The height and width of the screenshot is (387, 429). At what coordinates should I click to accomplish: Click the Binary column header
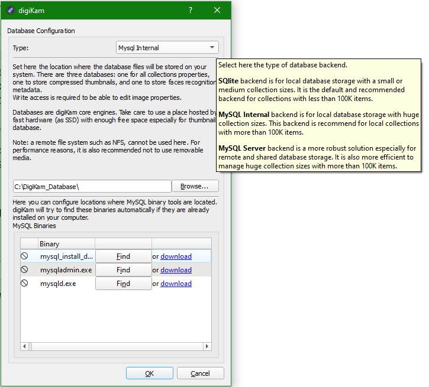(x=66, y=243)
